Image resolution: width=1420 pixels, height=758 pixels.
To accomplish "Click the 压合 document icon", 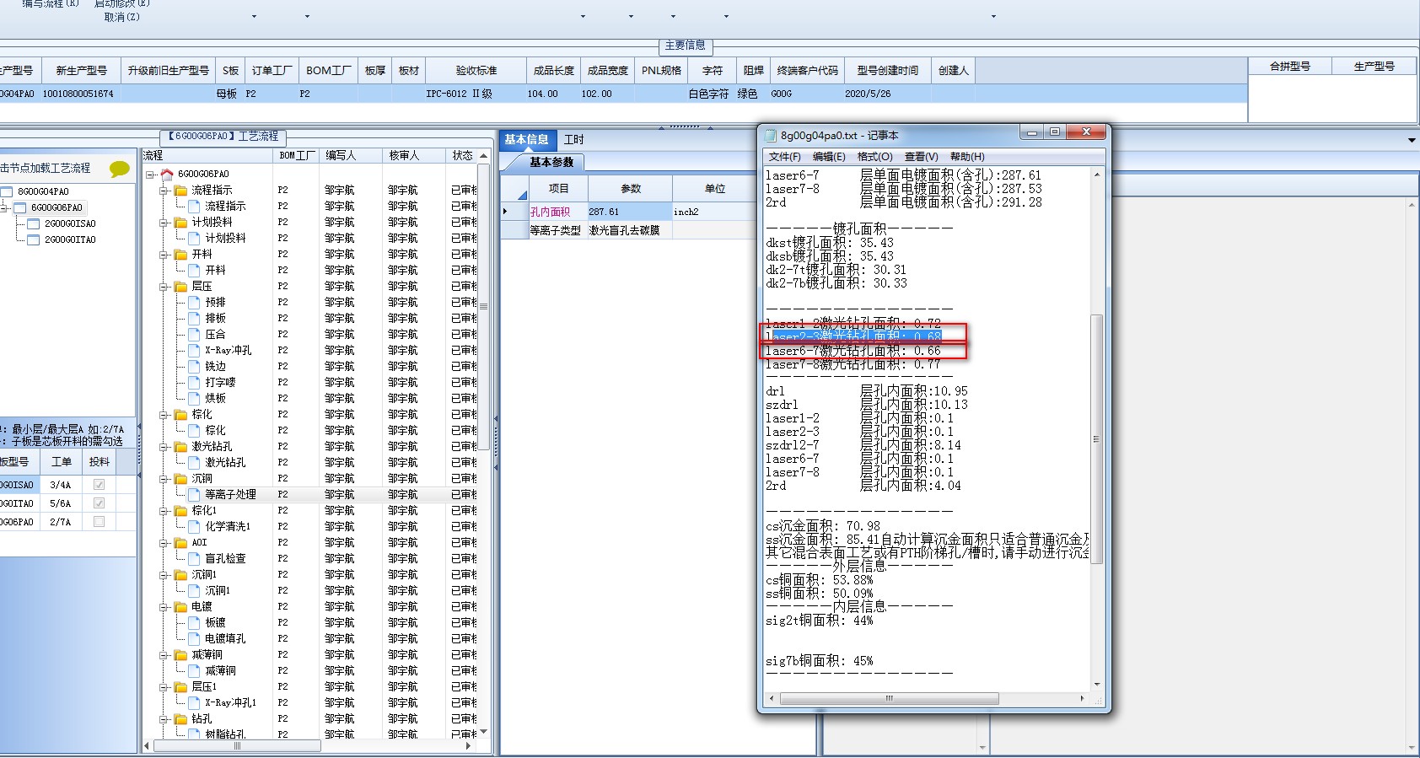I will pyautogui.click(x=194, y=335).
